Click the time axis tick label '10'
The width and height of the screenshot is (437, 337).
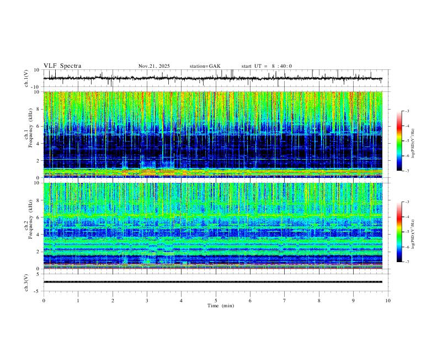click(x=388, y=301)
